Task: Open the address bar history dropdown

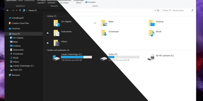Action: [155, 11]
